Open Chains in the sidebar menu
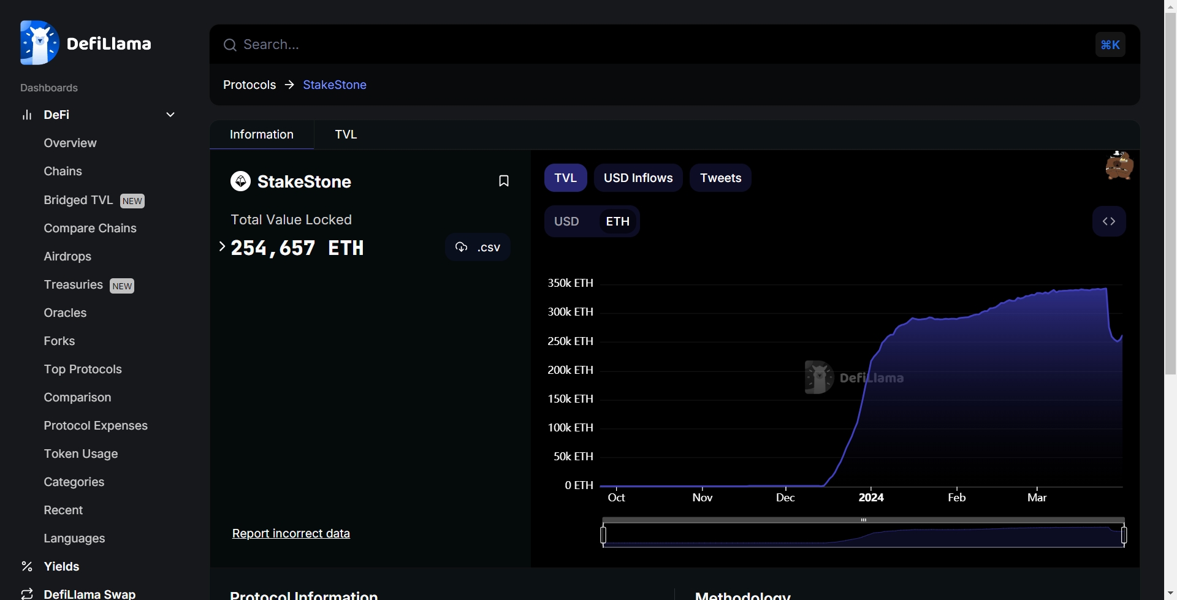Viewport: 1177px width, 600px height. click(x=63, y=171)
